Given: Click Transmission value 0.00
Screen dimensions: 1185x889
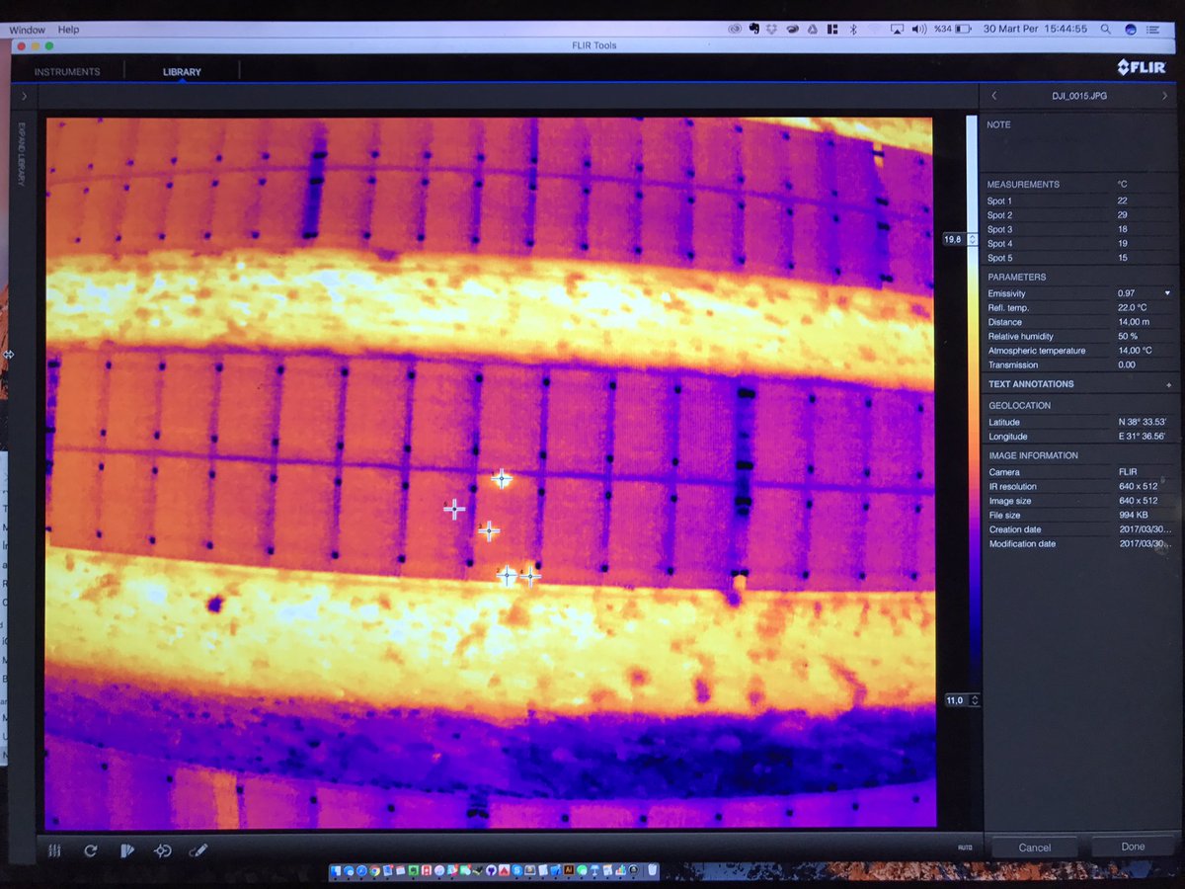Looking at the screenshot, I should 1127,364.
